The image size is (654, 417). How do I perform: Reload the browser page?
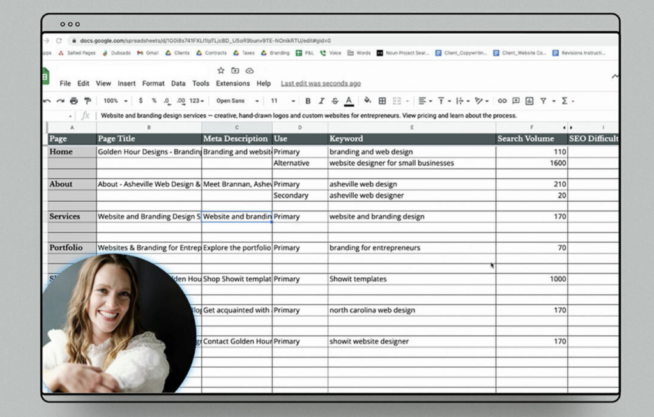tap(59, 40)
